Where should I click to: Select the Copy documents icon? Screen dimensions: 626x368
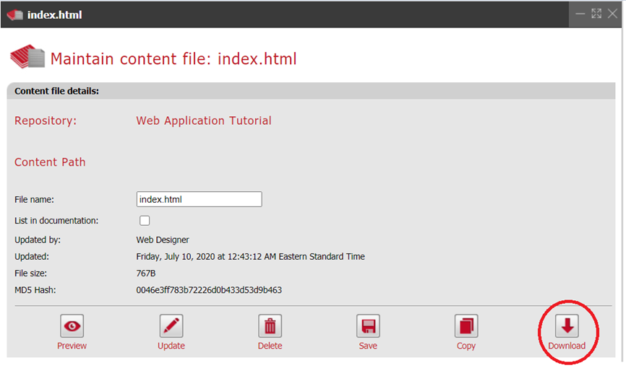click(466, 326)
